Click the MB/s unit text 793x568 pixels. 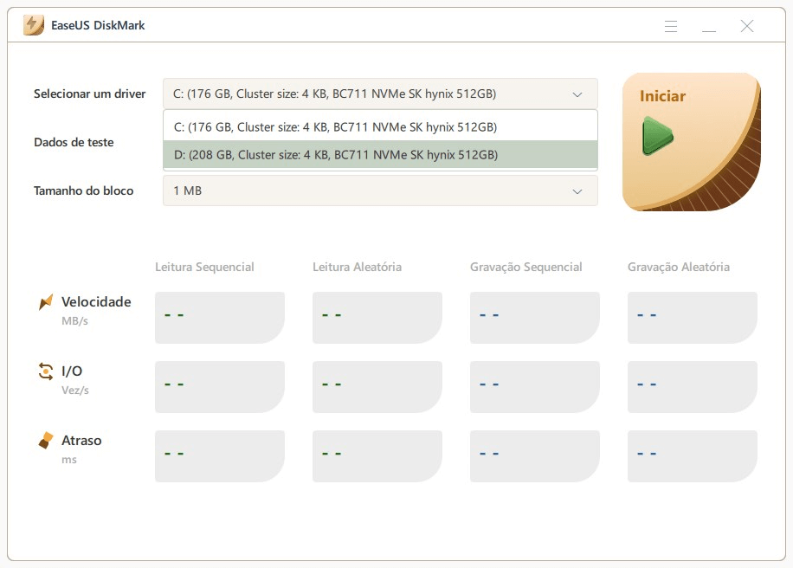tap(74, 321)
